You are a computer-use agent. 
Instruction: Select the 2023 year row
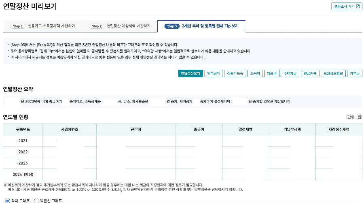pyautogui.click(x=183, y=163)
